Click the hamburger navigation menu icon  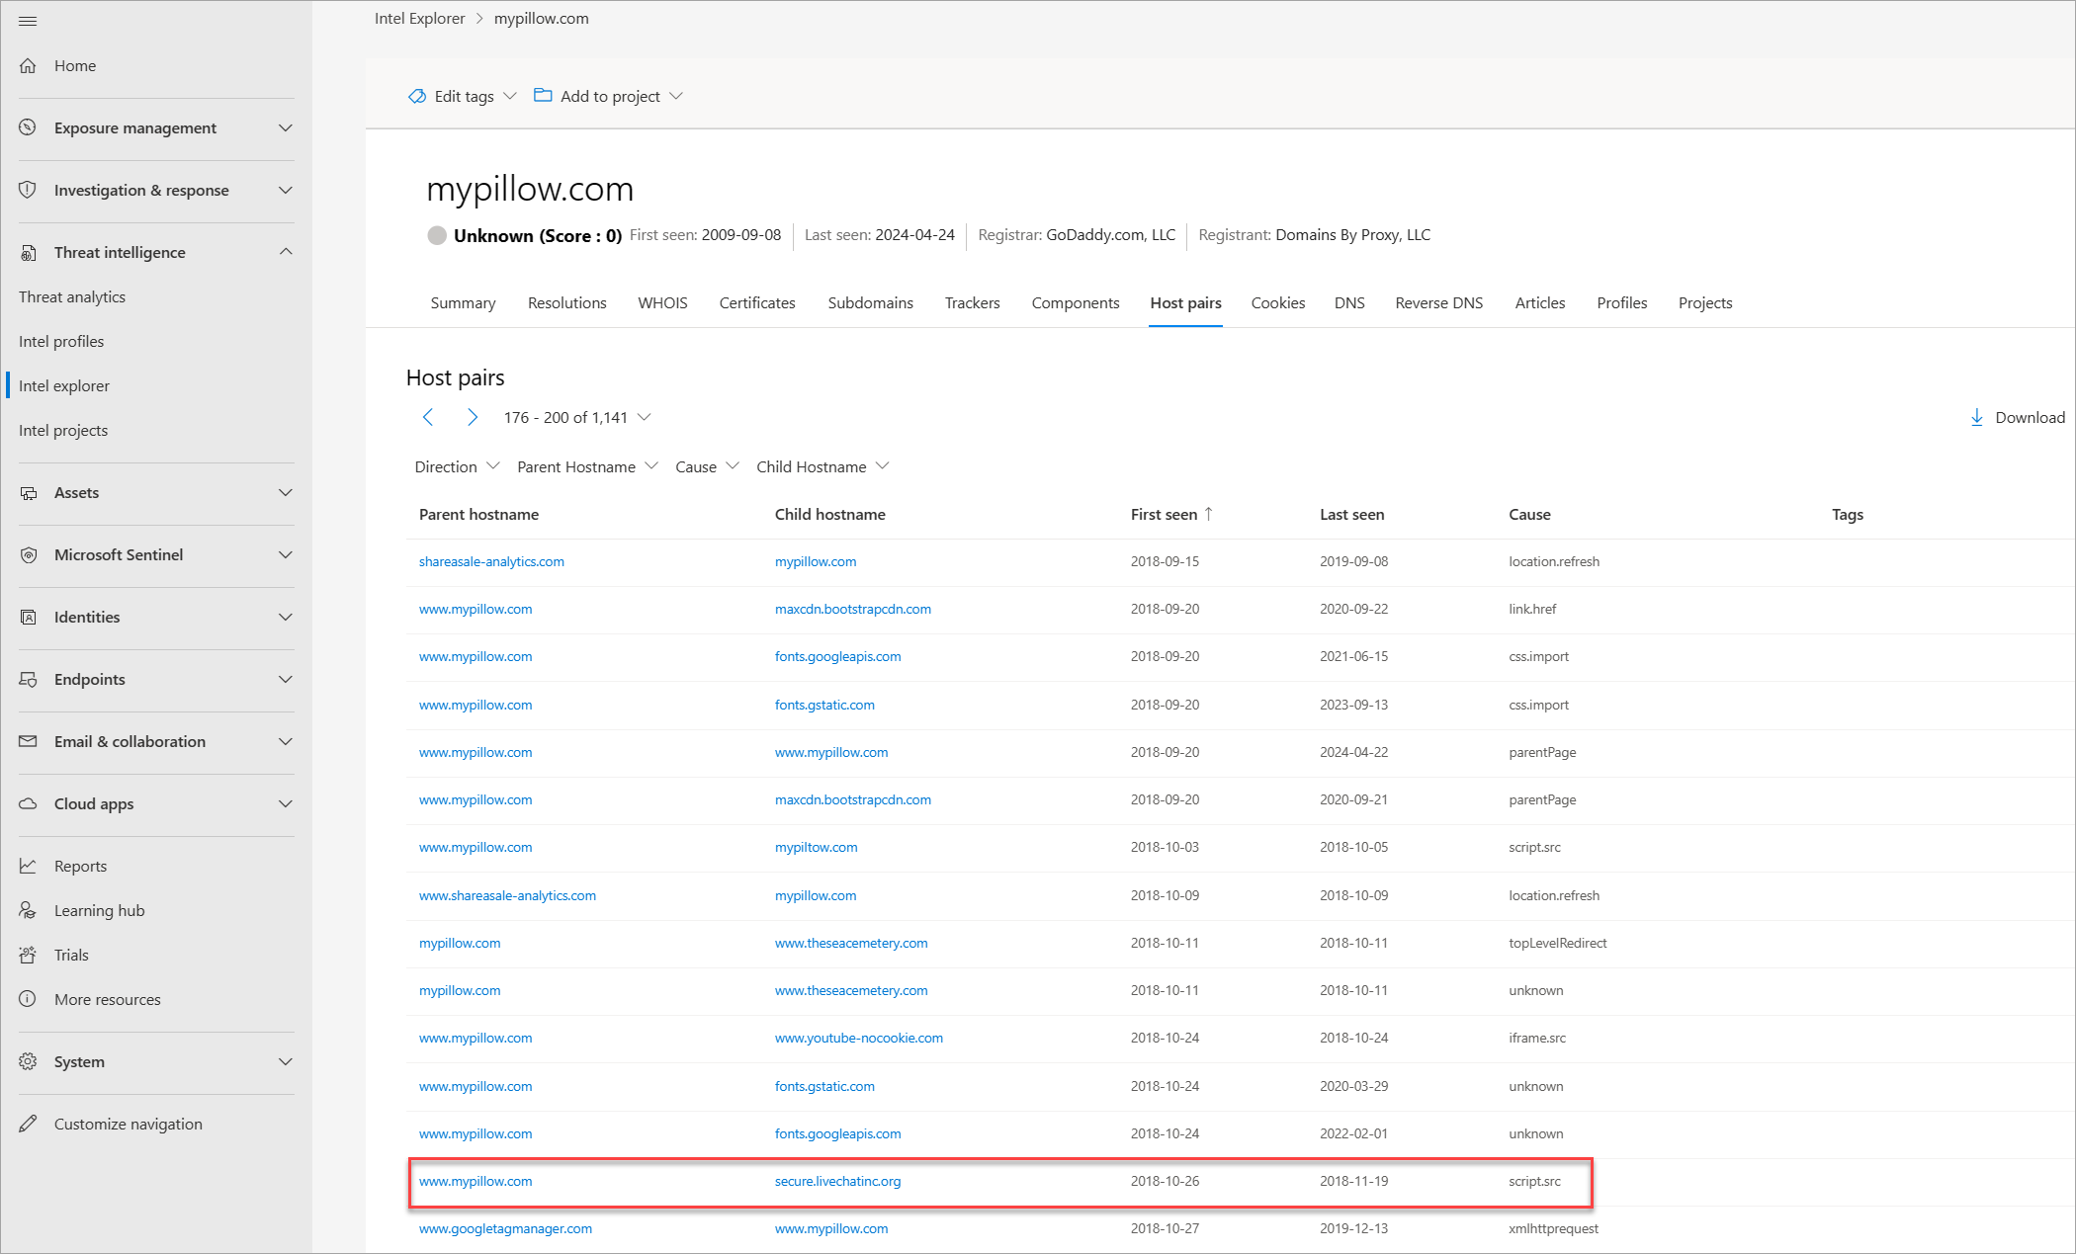click(28, 21)
